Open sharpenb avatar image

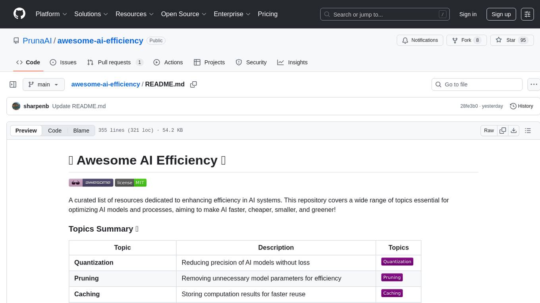16,106
